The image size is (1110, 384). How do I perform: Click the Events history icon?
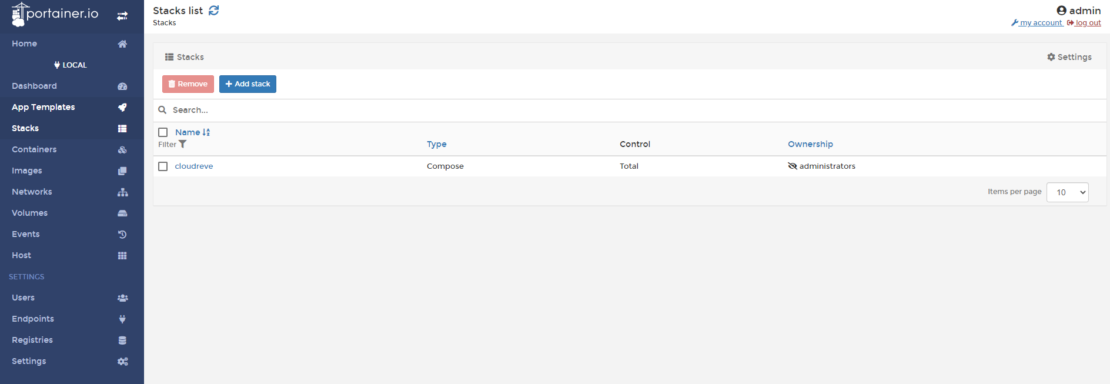(x=122, y=235)
